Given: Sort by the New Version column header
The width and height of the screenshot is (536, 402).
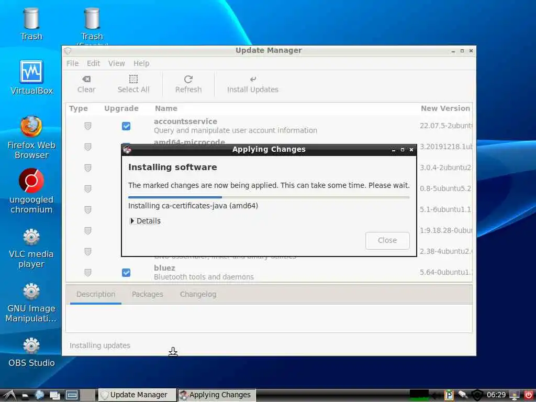Looking at the screenshot, I should (x=445, y=108).
